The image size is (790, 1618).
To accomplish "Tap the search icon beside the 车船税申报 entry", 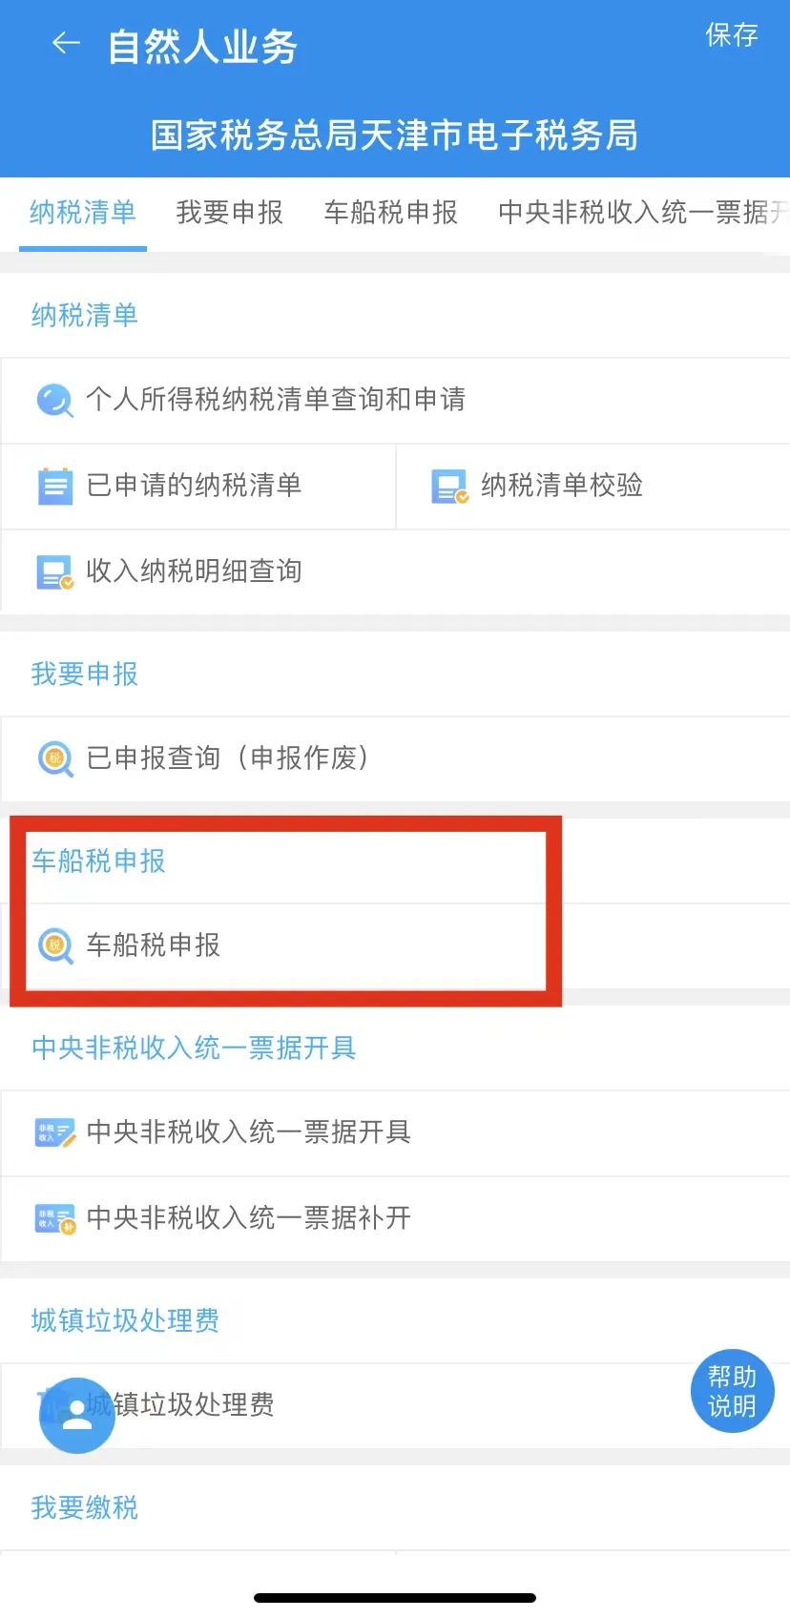I will click(x=54, y=945).
